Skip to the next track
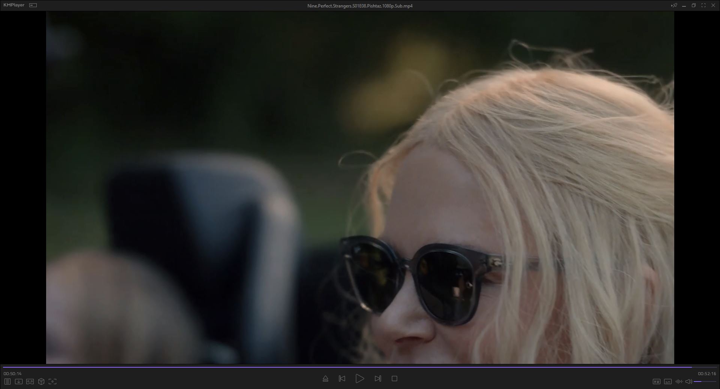The height and width of the screenshot is (389, 720). 378,379
